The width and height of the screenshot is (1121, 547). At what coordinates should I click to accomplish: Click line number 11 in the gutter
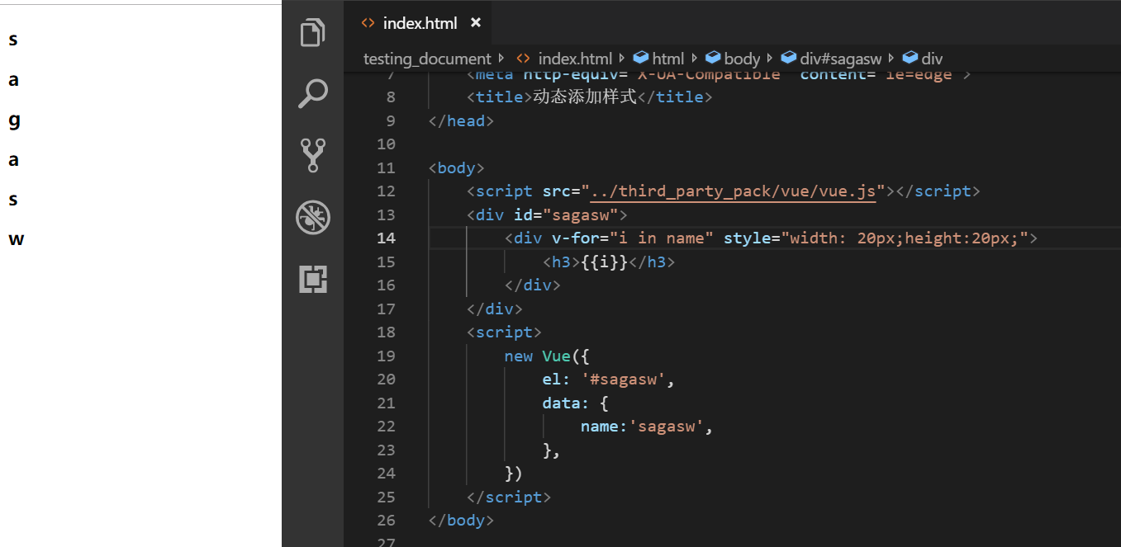386,168
